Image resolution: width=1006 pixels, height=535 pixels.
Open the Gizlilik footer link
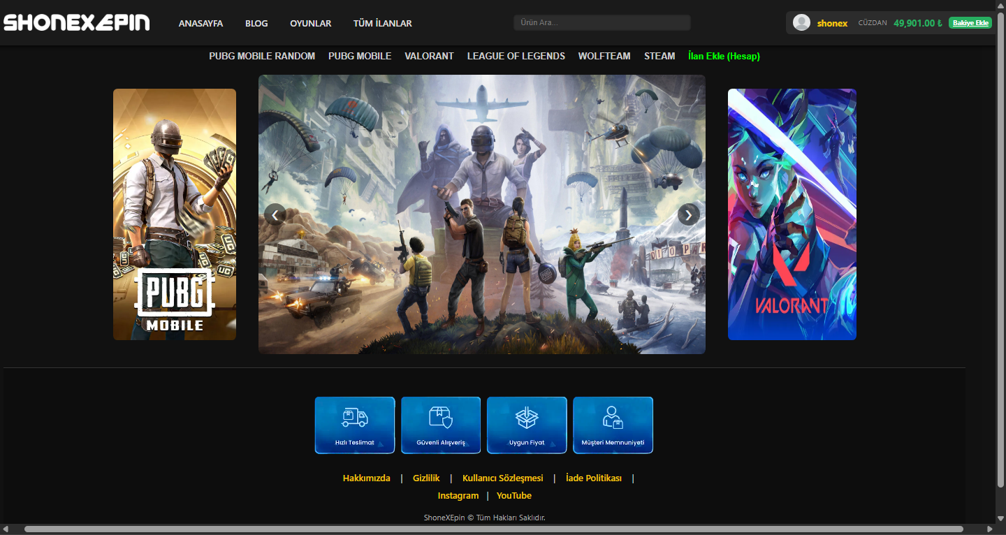[426, 478]
